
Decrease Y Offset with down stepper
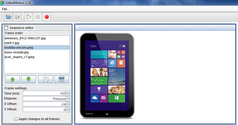point(68,111)
